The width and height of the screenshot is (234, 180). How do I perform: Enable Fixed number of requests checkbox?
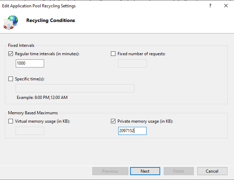pyautogui.click(x=113, y=54)
